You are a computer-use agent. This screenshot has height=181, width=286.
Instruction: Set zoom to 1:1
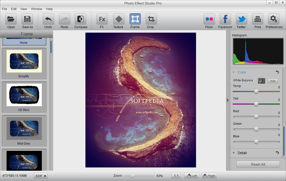pos(176,176)
